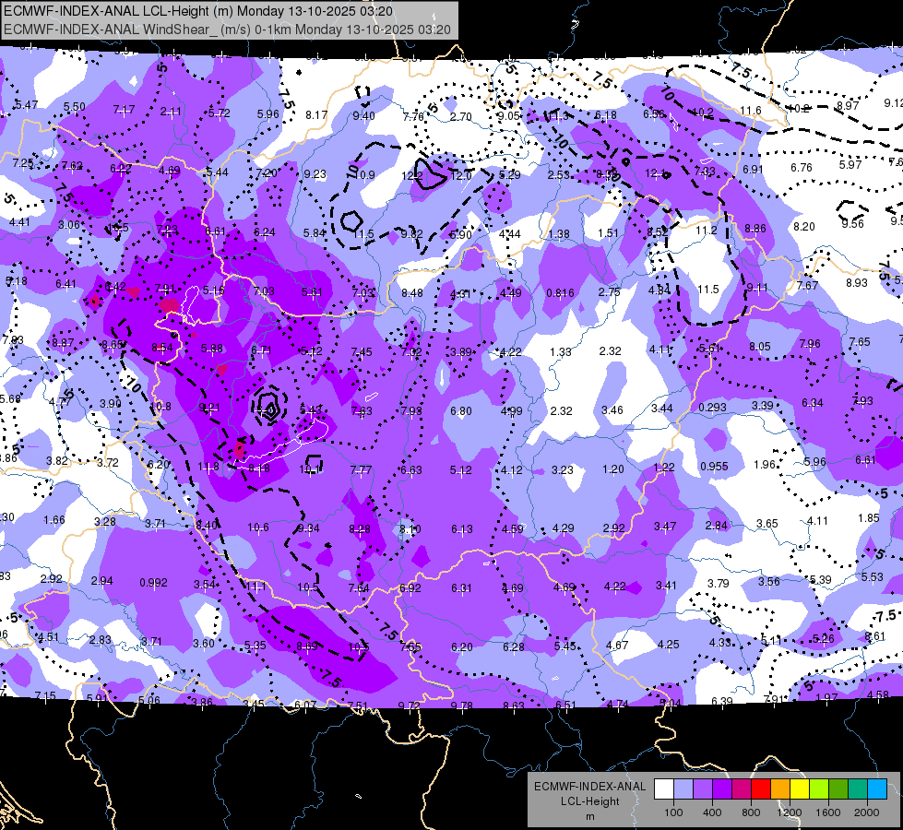Click the WindShear 0-1km title line
This screenshot has width=903, height=830.
coord(227,30)
